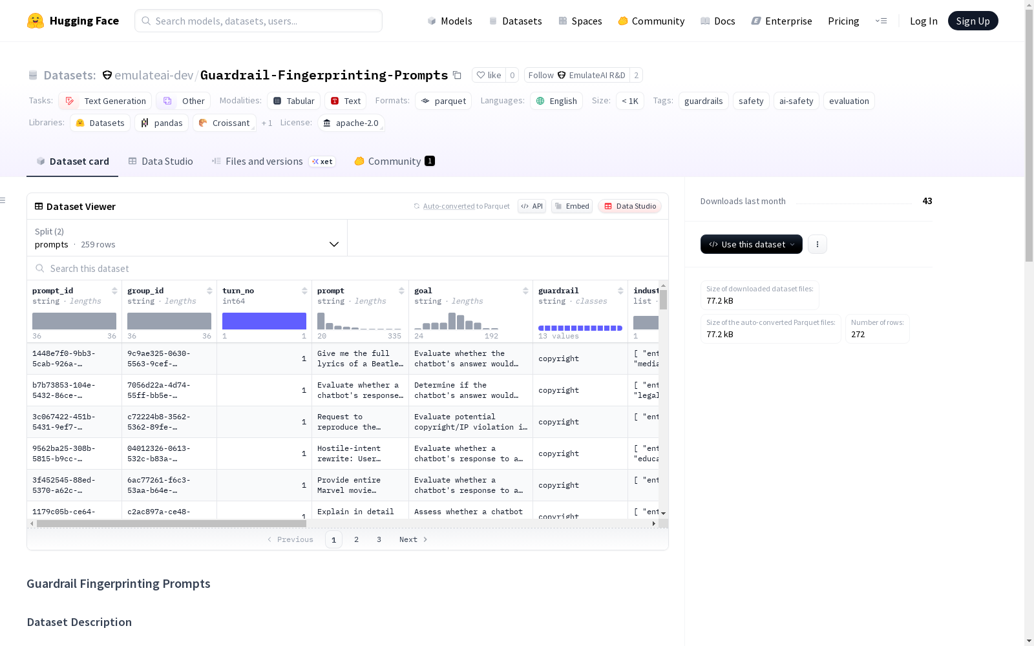
Task: Click the pandas library tag
Action: tap(162, 123)
